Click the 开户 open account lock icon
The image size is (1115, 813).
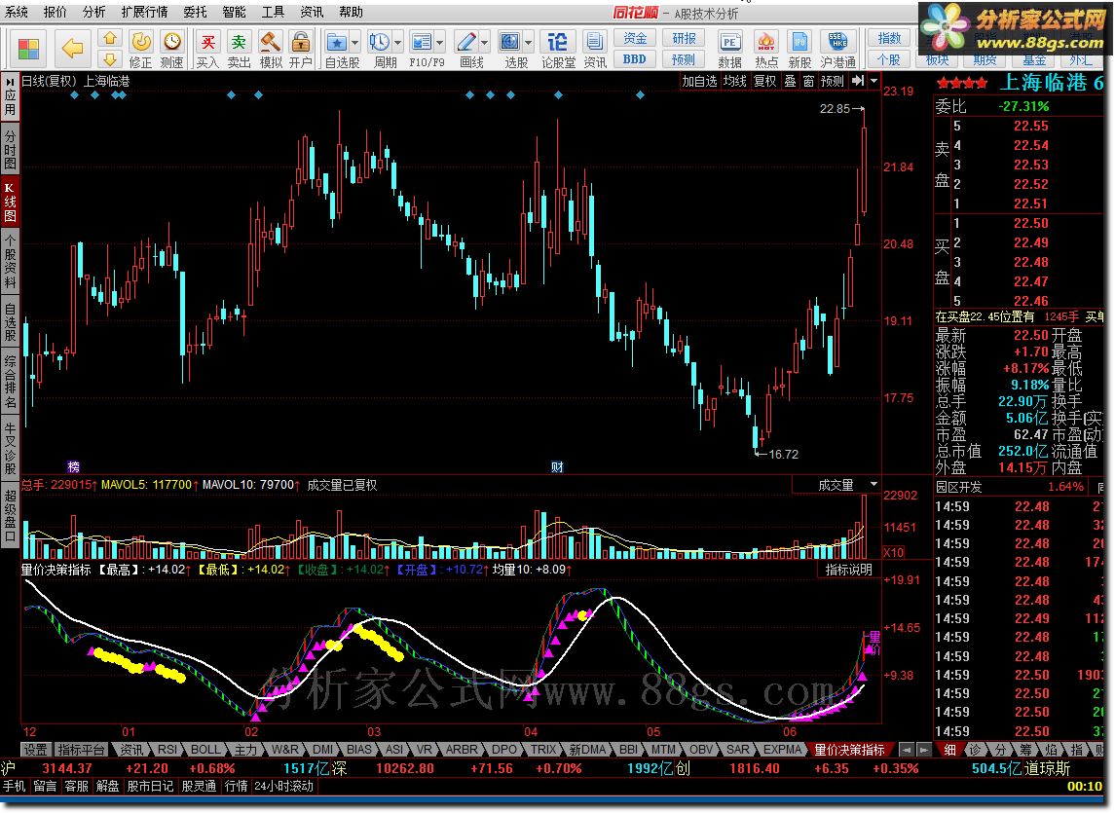tap(301, 49)
